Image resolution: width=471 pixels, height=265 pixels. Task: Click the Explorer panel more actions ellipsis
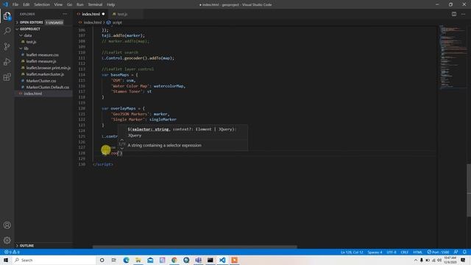click(65, 14)
